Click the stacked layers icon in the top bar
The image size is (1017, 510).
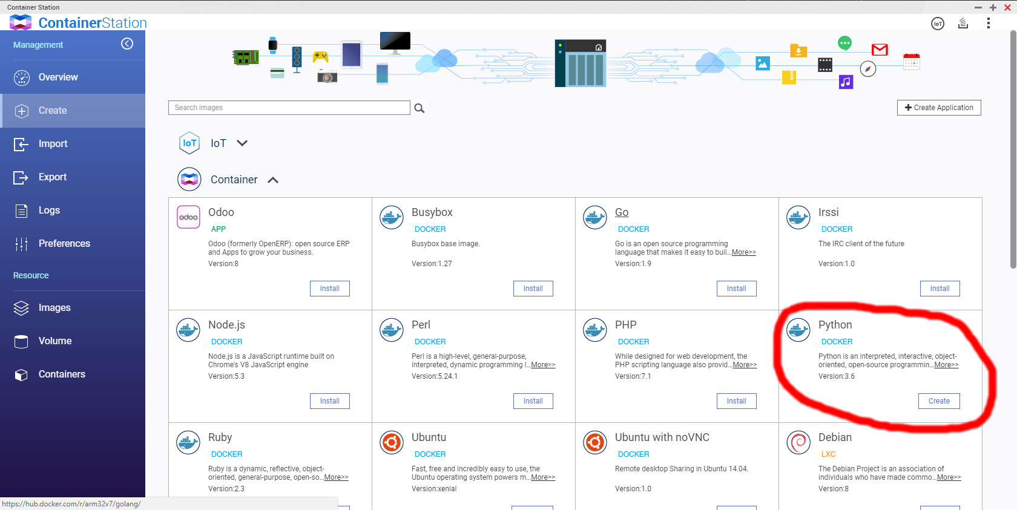(x=963, y=24)
